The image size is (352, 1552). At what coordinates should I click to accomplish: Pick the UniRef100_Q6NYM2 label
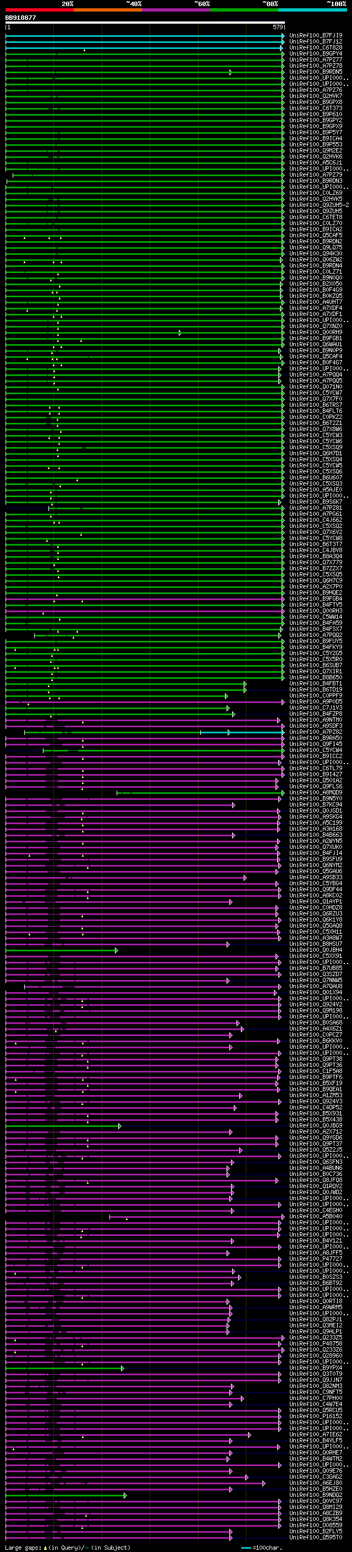[x=316, y=865]
